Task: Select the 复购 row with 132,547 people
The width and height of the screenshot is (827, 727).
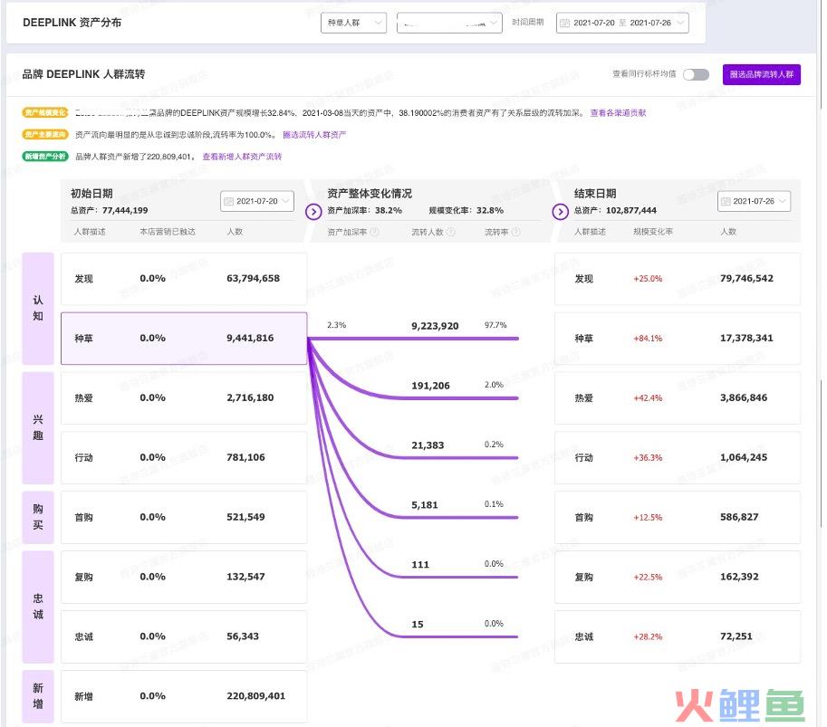Action: point(184,577)
